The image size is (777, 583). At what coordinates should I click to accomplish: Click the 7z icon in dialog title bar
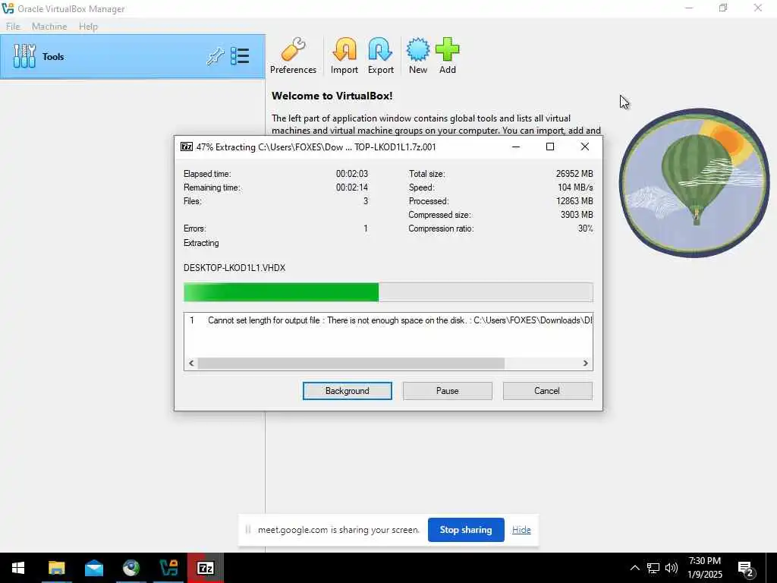(x=187, y=147)
